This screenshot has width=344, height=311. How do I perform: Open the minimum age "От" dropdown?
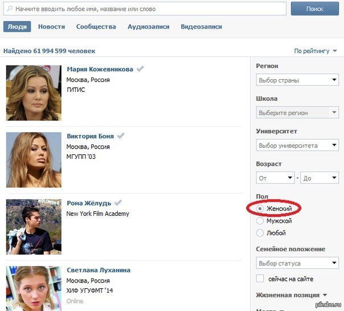click(x=275, y=178)
